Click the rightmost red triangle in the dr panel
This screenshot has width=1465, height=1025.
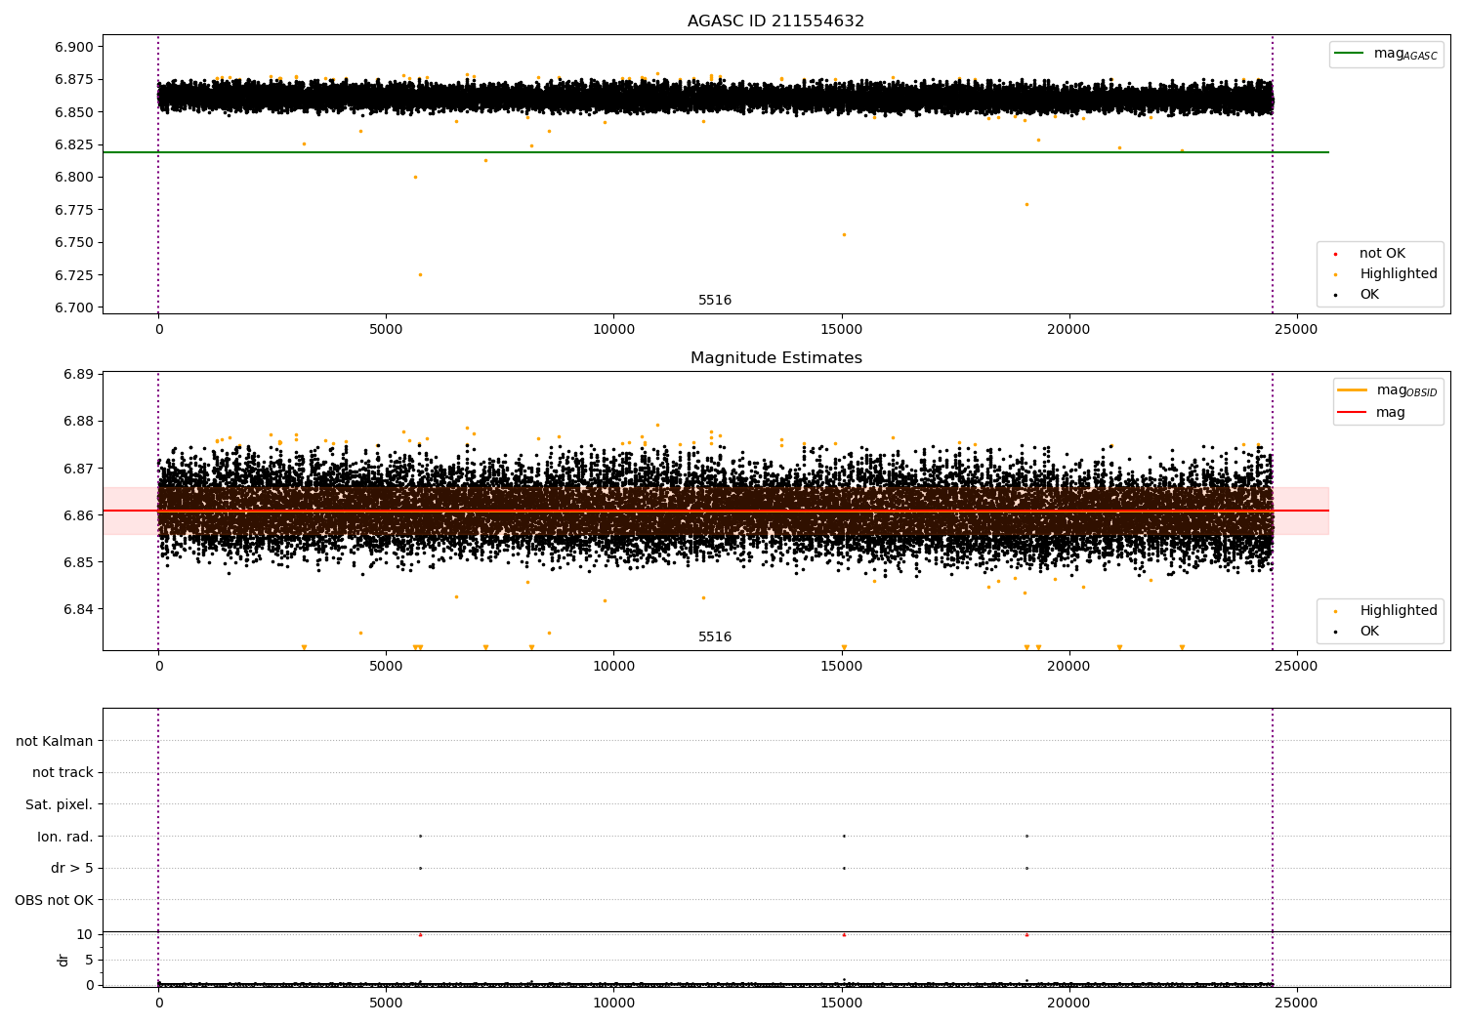coord(1026,935)
